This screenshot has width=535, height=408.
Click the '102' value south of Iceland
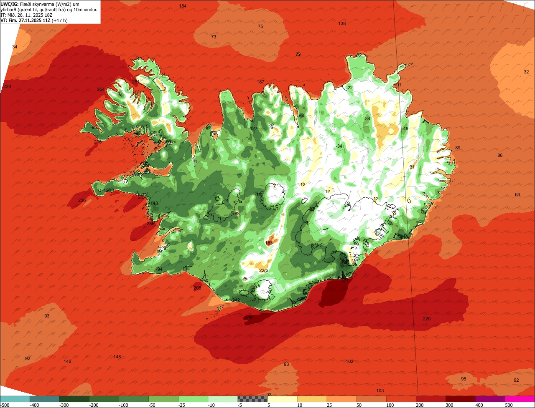[349, 361]
